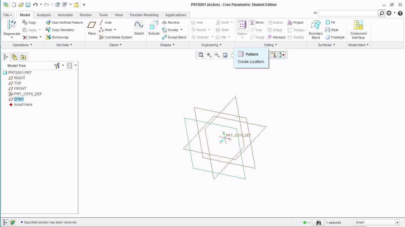Switch to the Render tab
The width and height of the screenshot is (405, 227).
[86, 15]
